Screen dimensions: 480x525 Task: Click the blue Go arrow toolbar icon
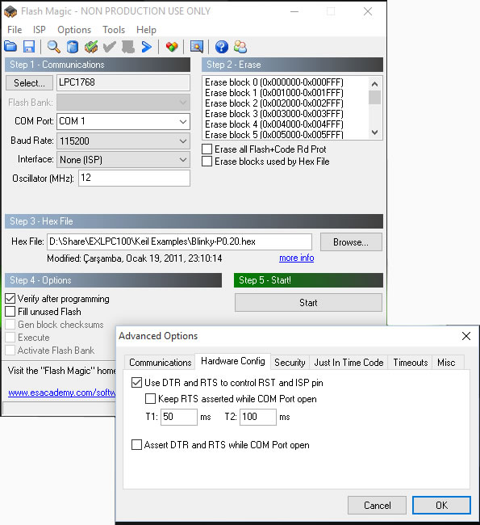[x=147, y=47]
